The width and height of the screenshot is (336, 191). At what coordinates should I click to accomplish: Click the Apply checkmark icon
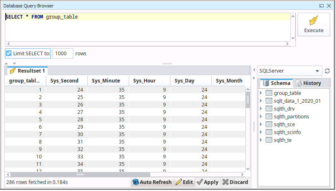click(x=200, y=182)
